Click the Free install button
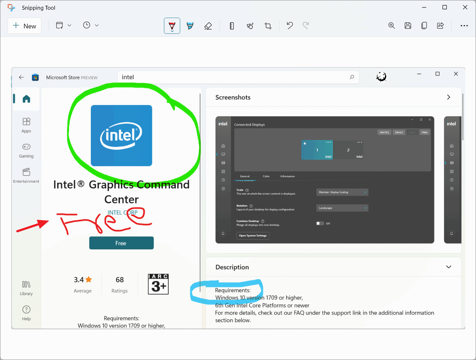This screenshot has width=476, height=360. [x=121, y=243]
